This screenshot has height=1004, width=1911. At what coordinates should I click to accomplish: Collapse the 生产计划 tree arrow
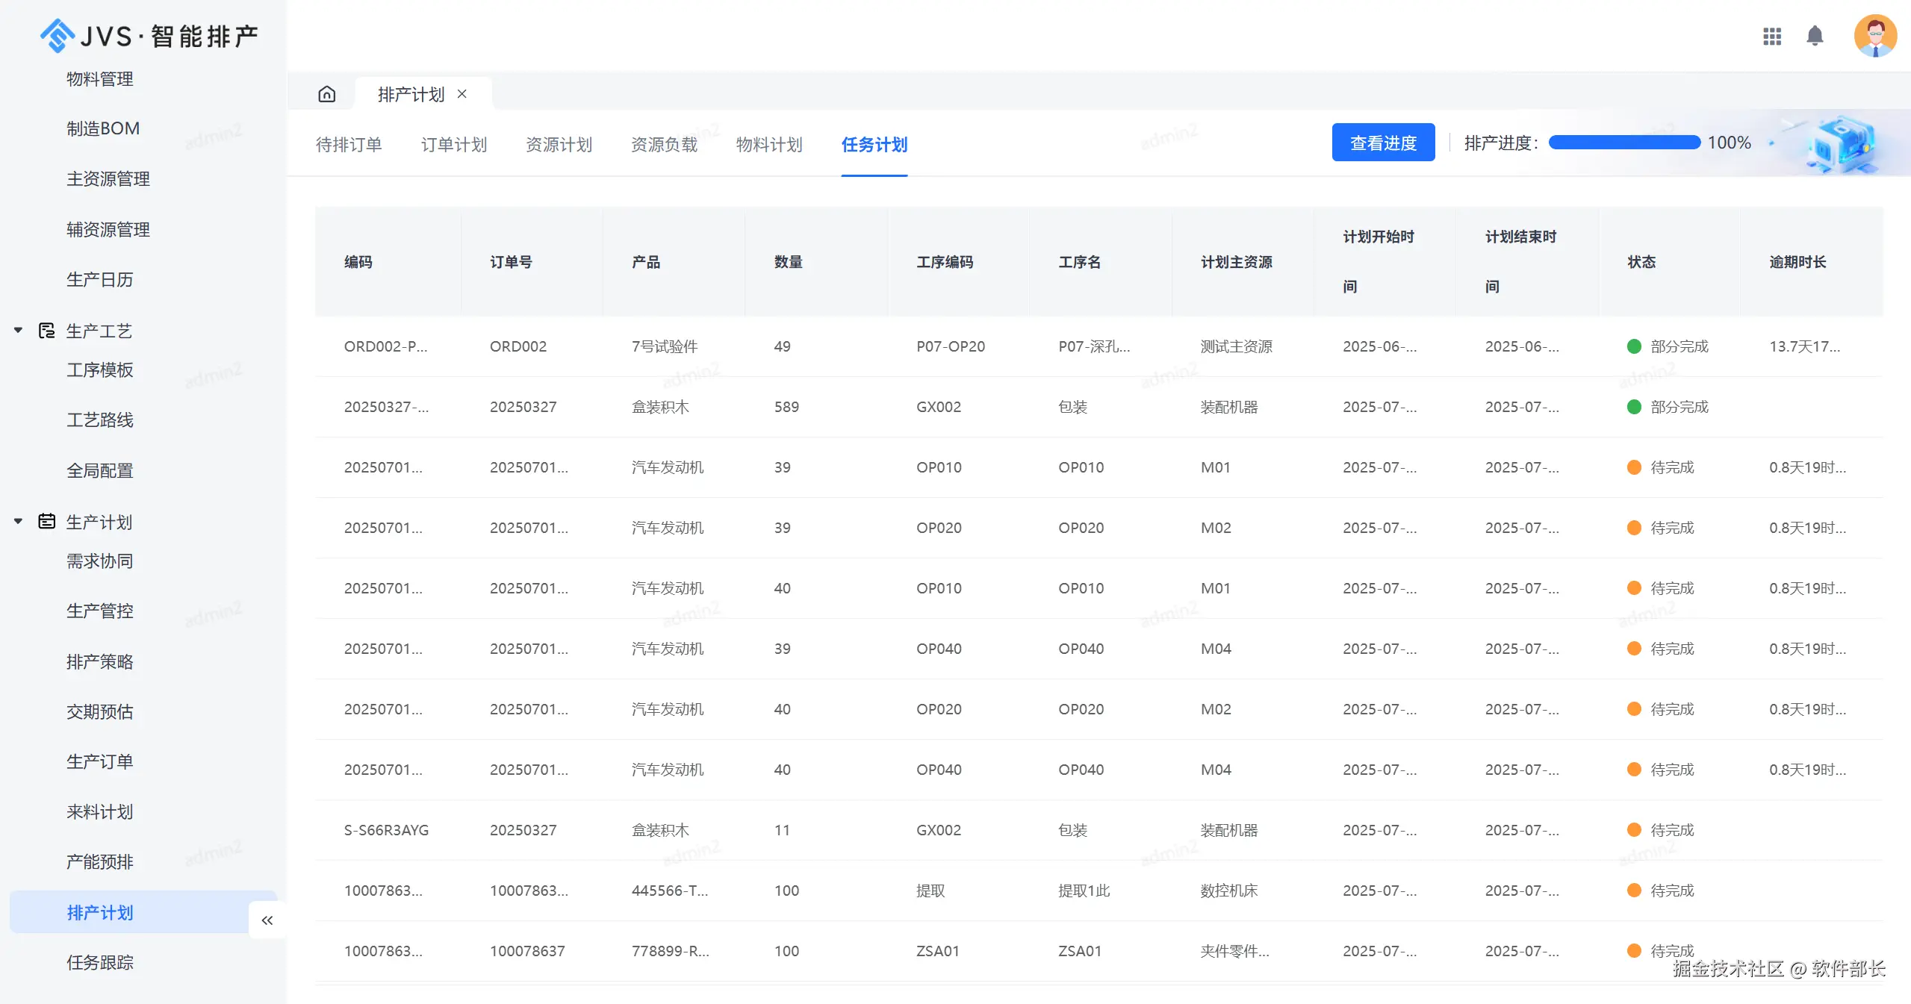coord(18,521)
